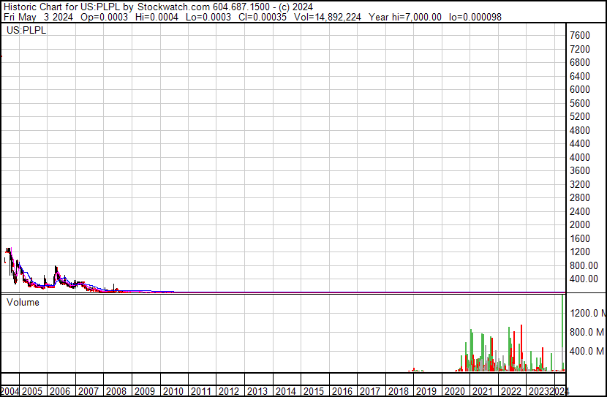607x397 pixels.
Task: Select the 2019 year marker on the time axis
Action: 426,391
